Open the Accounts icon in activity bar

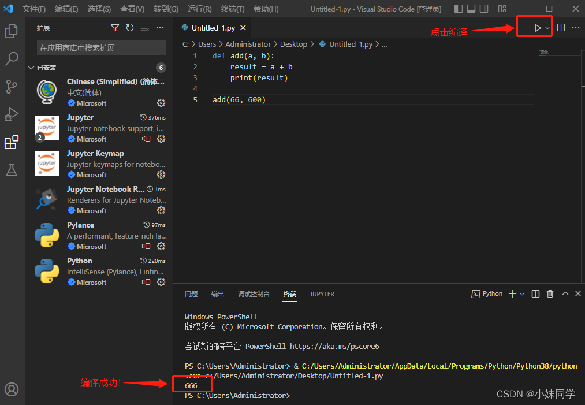(x=11, y=389)
